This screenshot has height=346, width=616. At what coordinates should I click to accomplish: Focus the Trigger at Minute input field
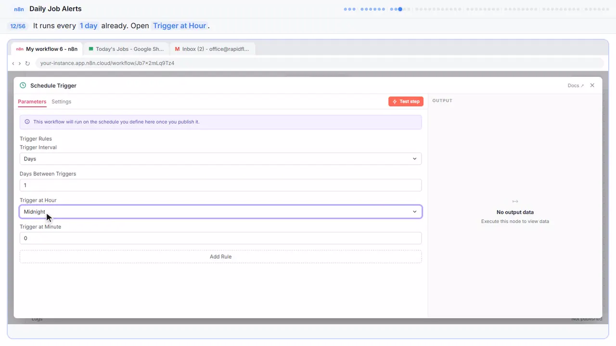(x=220, y=238)
